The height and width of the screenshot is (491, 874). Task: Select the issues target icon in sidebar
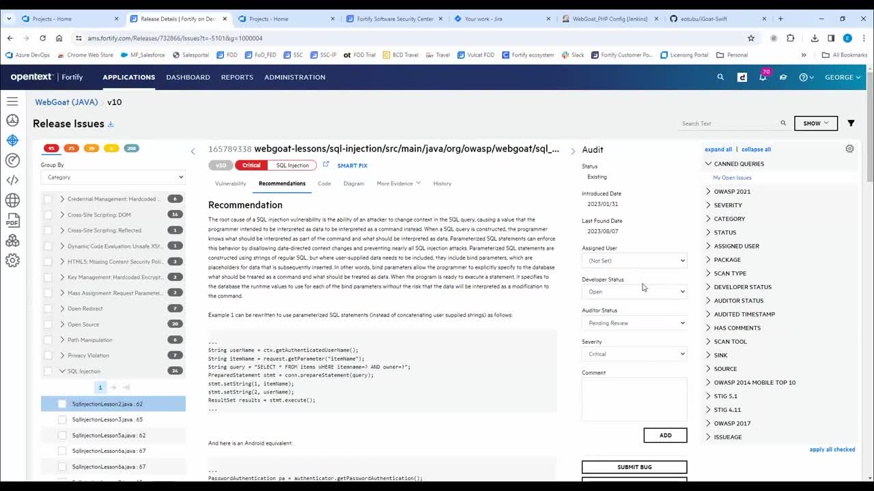pyautogui.click(x=12, y=140)
